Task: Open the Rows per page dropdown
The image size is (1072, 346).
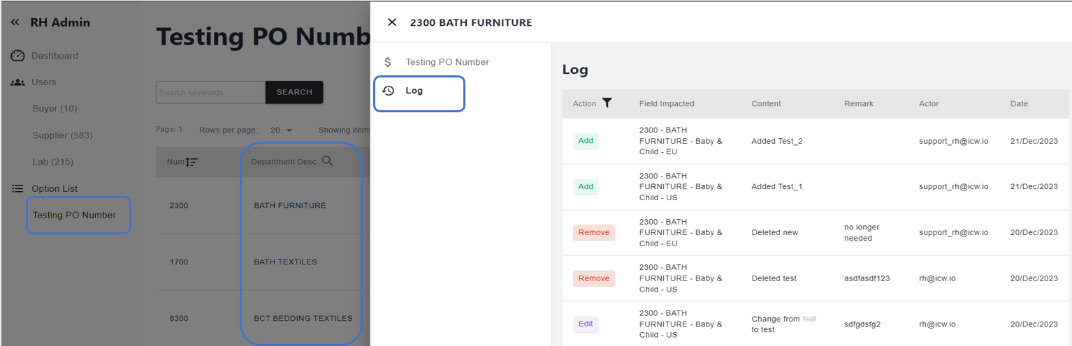Action: click(x=282, y=130)
